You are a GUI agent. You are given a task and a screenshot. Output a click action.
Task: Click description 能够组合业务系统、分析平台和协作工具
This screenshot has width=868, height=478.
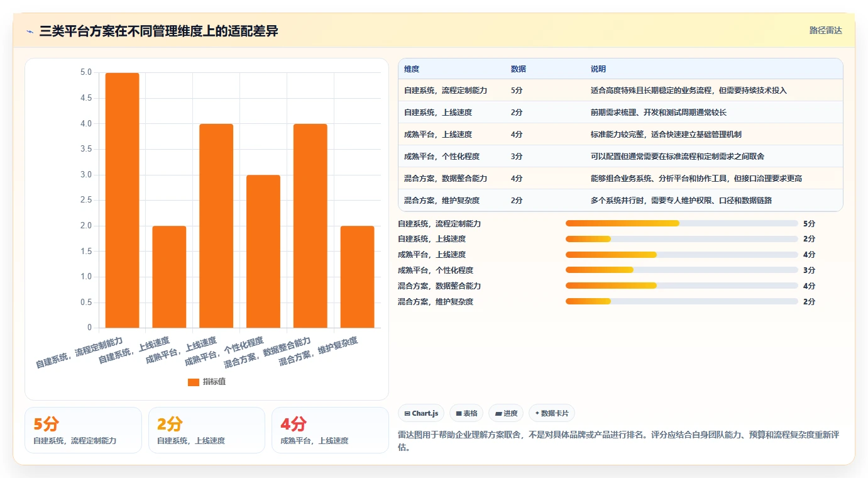[696, 179]
